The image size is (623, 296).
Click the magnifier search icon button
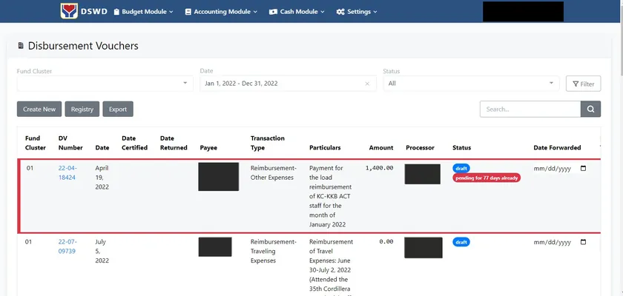[x=591, y=109]
